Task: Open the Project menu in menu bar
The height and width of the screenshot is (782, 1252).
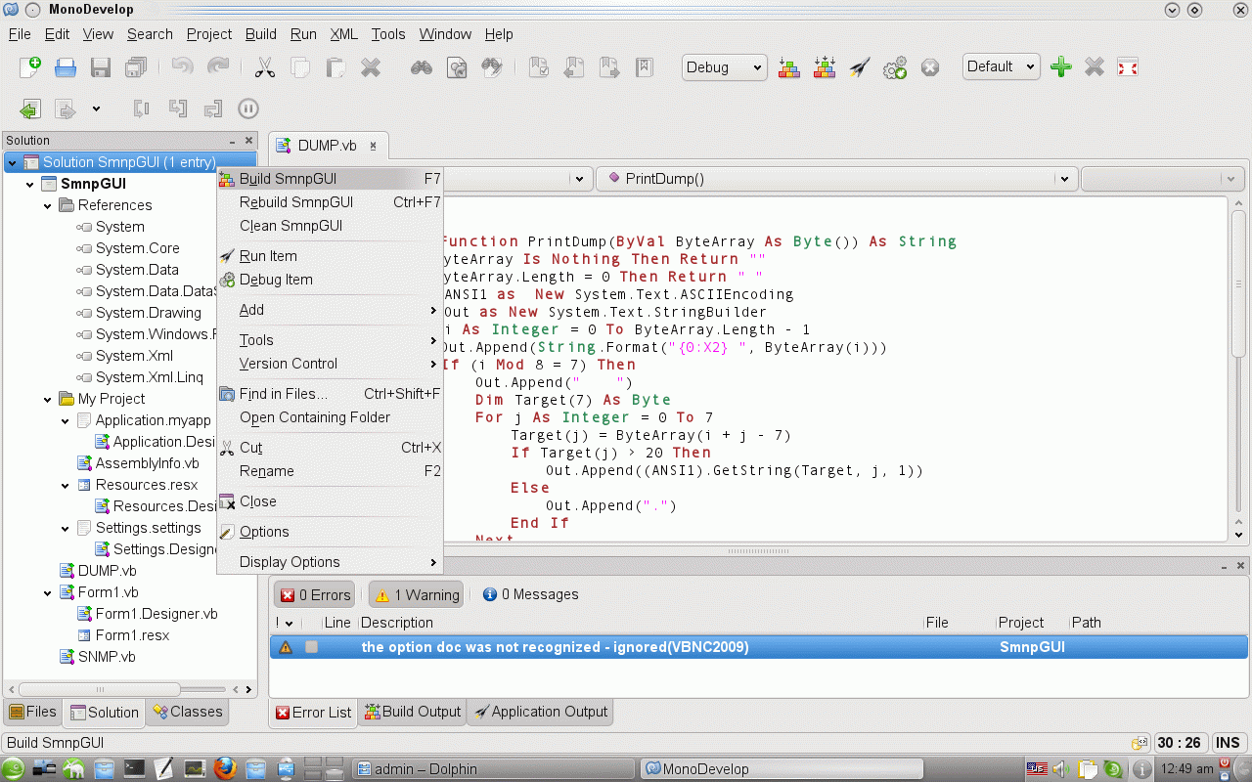Action: click(x=209, y=34)
